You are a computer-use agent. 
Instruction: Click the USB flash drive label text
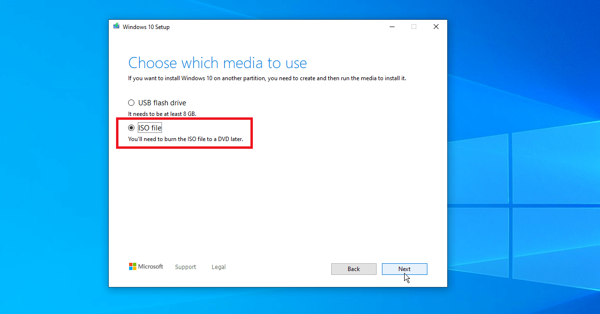click(161, 102)
